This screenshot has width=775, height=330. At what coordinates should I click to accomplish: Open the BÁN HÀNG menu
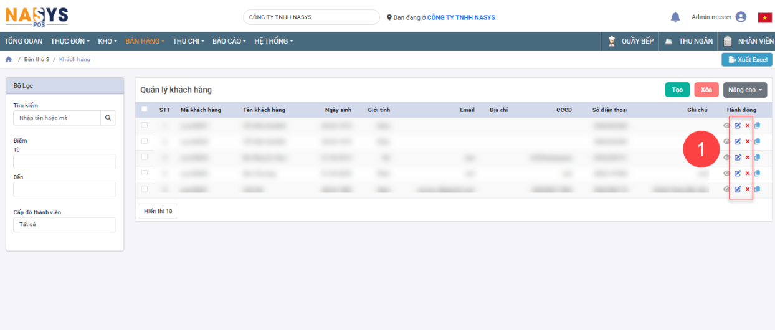pyautogui.click(x=145, y=41)
